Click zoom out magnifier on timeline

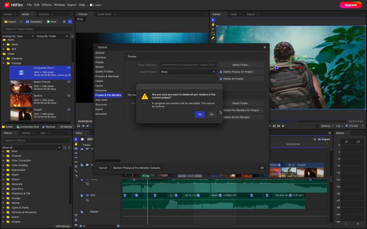81,226
